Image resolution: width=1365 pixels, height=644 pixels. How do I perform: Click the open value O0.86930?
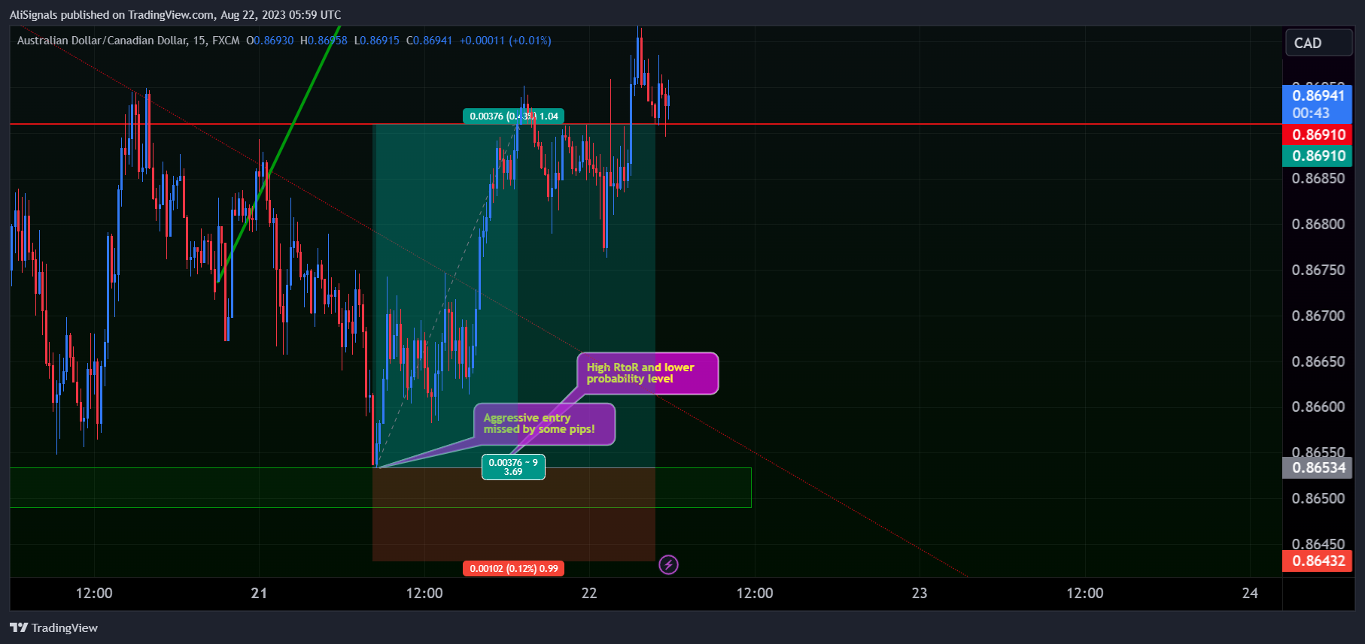[270, 41]
